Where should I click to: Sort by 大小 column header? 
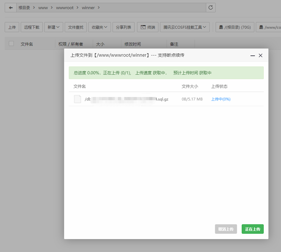point(100,44)
